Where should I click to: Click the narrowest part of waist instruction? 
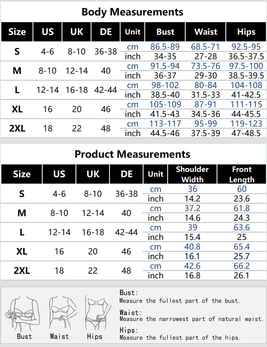click(x=191, y=319)
